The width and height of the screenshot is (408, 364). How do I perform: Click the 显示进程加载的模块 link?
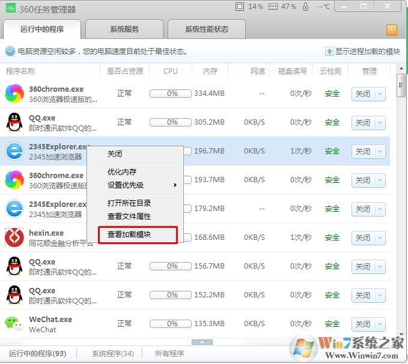(x=367, y=52)
